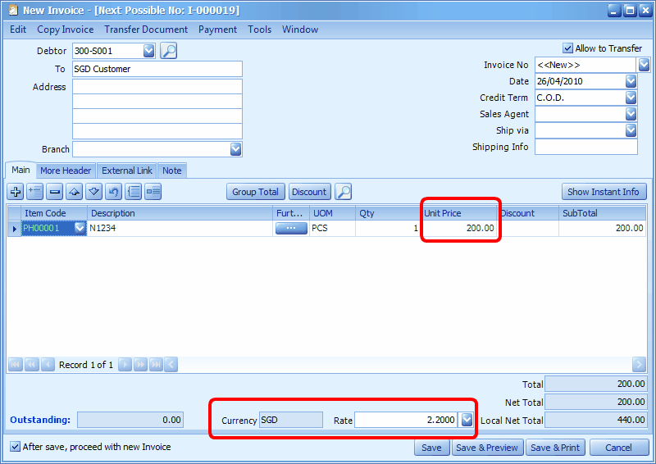Open the Copy Invoice menu
Screen dimensions: 656x464
pos(66,30)
